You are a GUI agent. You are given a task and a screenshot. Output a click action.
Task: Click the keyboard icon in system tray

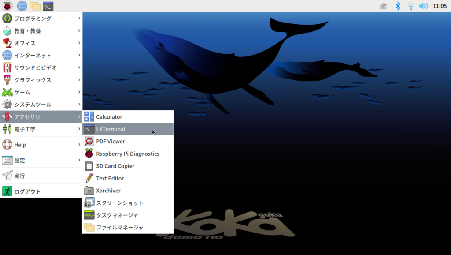click(x=384, y=6)
